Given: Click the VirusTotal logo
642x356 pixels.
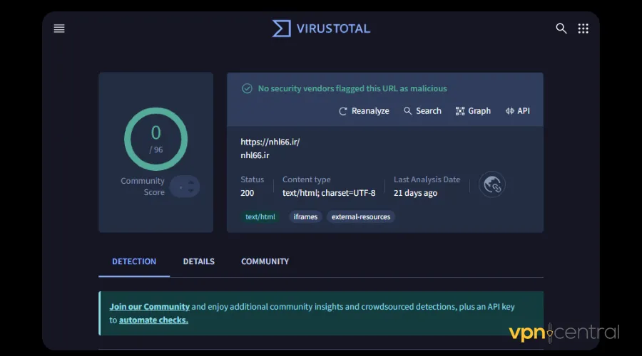Looking at the screenshot, I should coord(322,28).
